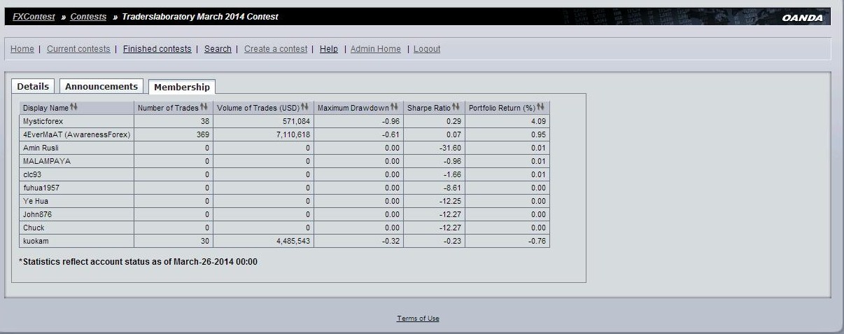Viewport: 844px width, 334px height.
Task: Switch to the Details tab
Action: coord(33,86)
